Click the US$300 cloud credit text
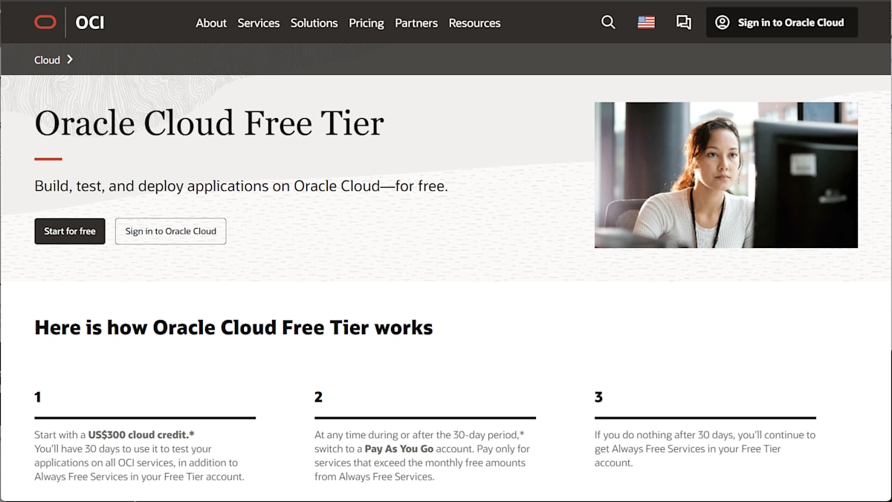The image size is (892, 502). [x=141, y=434]
